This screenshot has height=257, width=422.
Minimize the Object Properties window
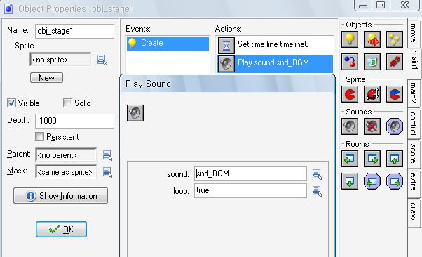[363, 6]
